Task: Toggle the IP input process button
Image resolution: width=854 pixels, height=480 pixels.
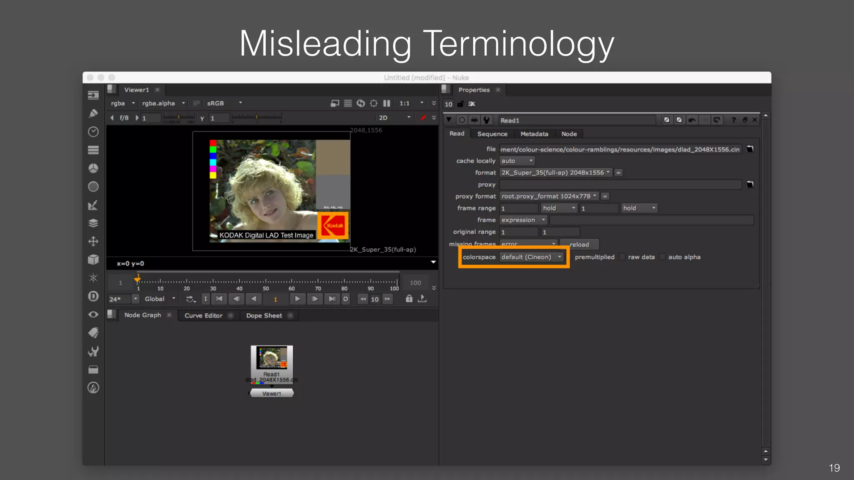Action: point(196,103)
